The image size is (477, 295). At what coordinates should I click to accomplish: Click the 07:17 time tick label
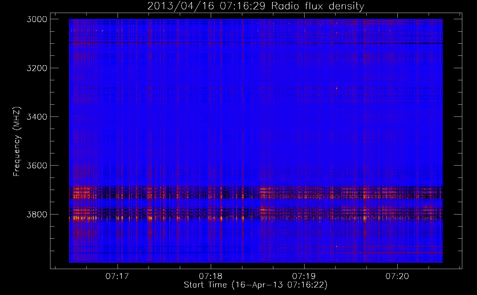pos(117,276)
